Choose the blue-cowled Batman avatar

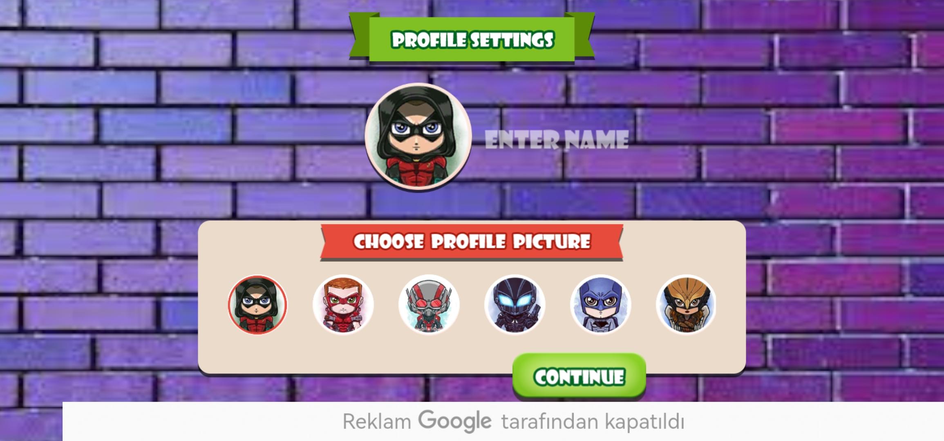pos(601,305)
